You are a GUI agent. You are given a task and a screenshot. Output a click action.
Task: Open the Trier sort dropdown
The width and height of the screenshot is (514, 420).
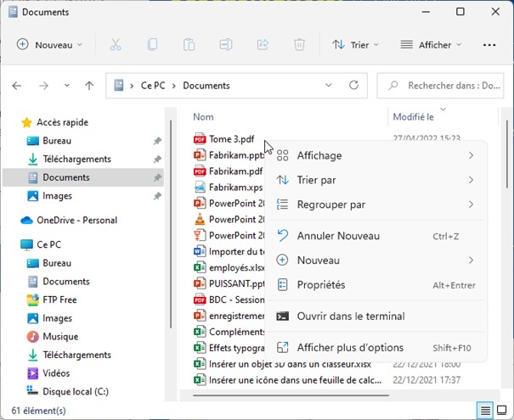(x=356, y=44)
